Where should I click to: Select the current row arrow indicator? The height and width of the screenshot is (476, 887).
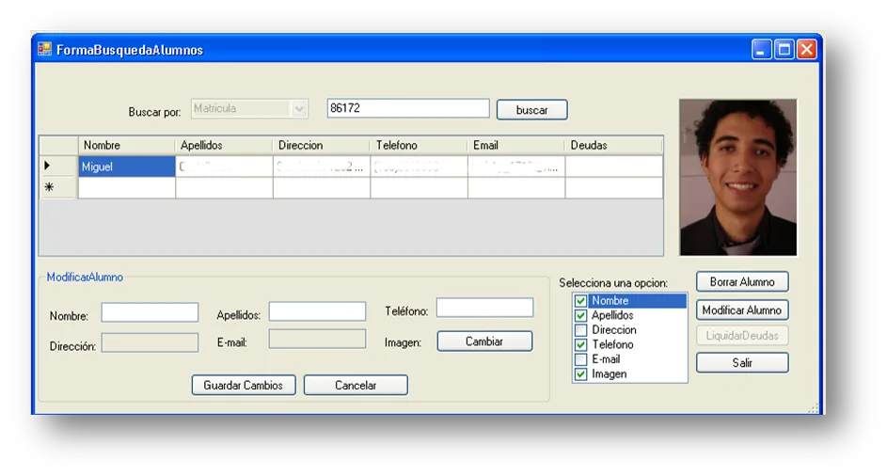coord(58,166)
